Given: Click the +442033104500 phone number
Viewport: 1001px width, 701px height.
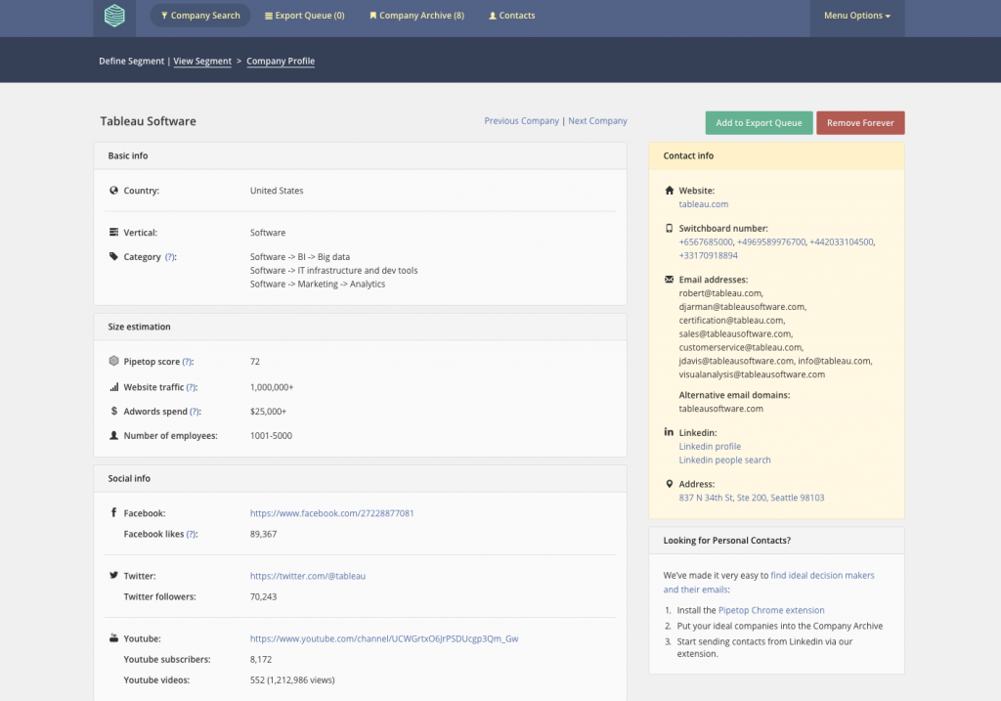Looking at the screenshot, I should 842,241.
